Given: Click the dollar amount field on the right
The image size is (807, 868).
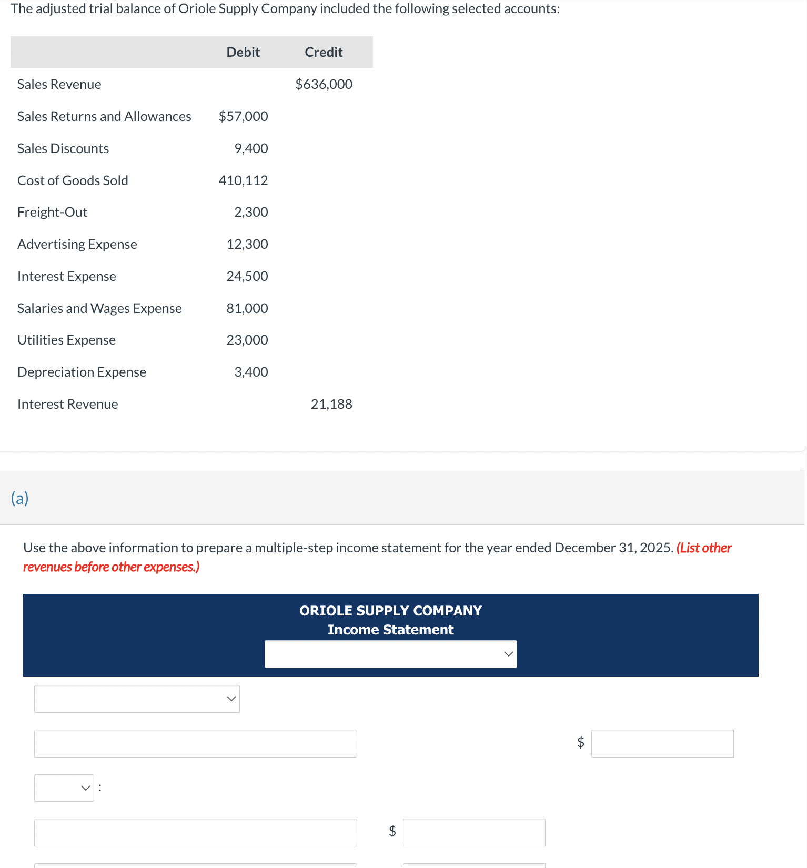Looking at the screenshot, I should [x=662, y=743].
